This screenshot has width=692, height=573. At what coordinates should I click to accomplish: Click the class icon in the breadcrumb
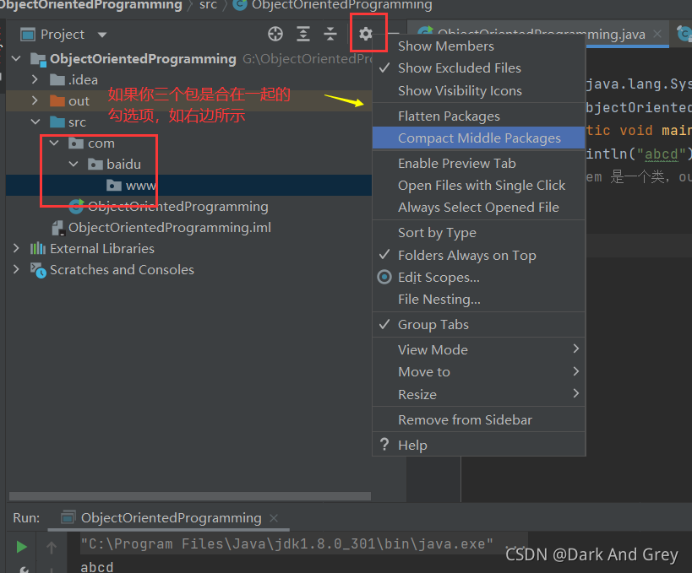coord(240,5)
